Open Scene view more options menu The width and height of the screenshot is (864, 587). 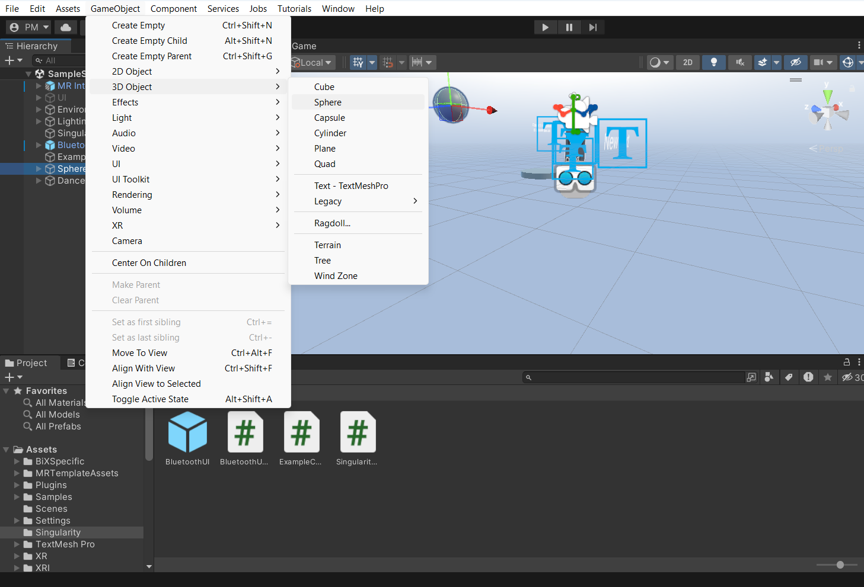click(859, 45)
